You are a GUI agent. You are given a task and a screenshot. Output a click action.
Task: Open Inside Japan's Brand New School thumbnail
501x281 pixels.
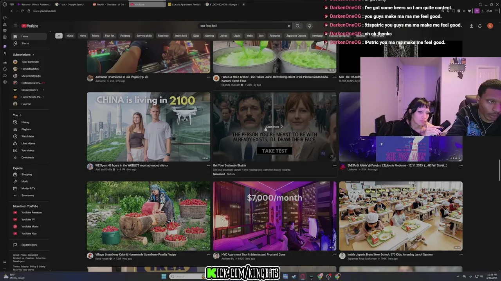click(401, 216)
